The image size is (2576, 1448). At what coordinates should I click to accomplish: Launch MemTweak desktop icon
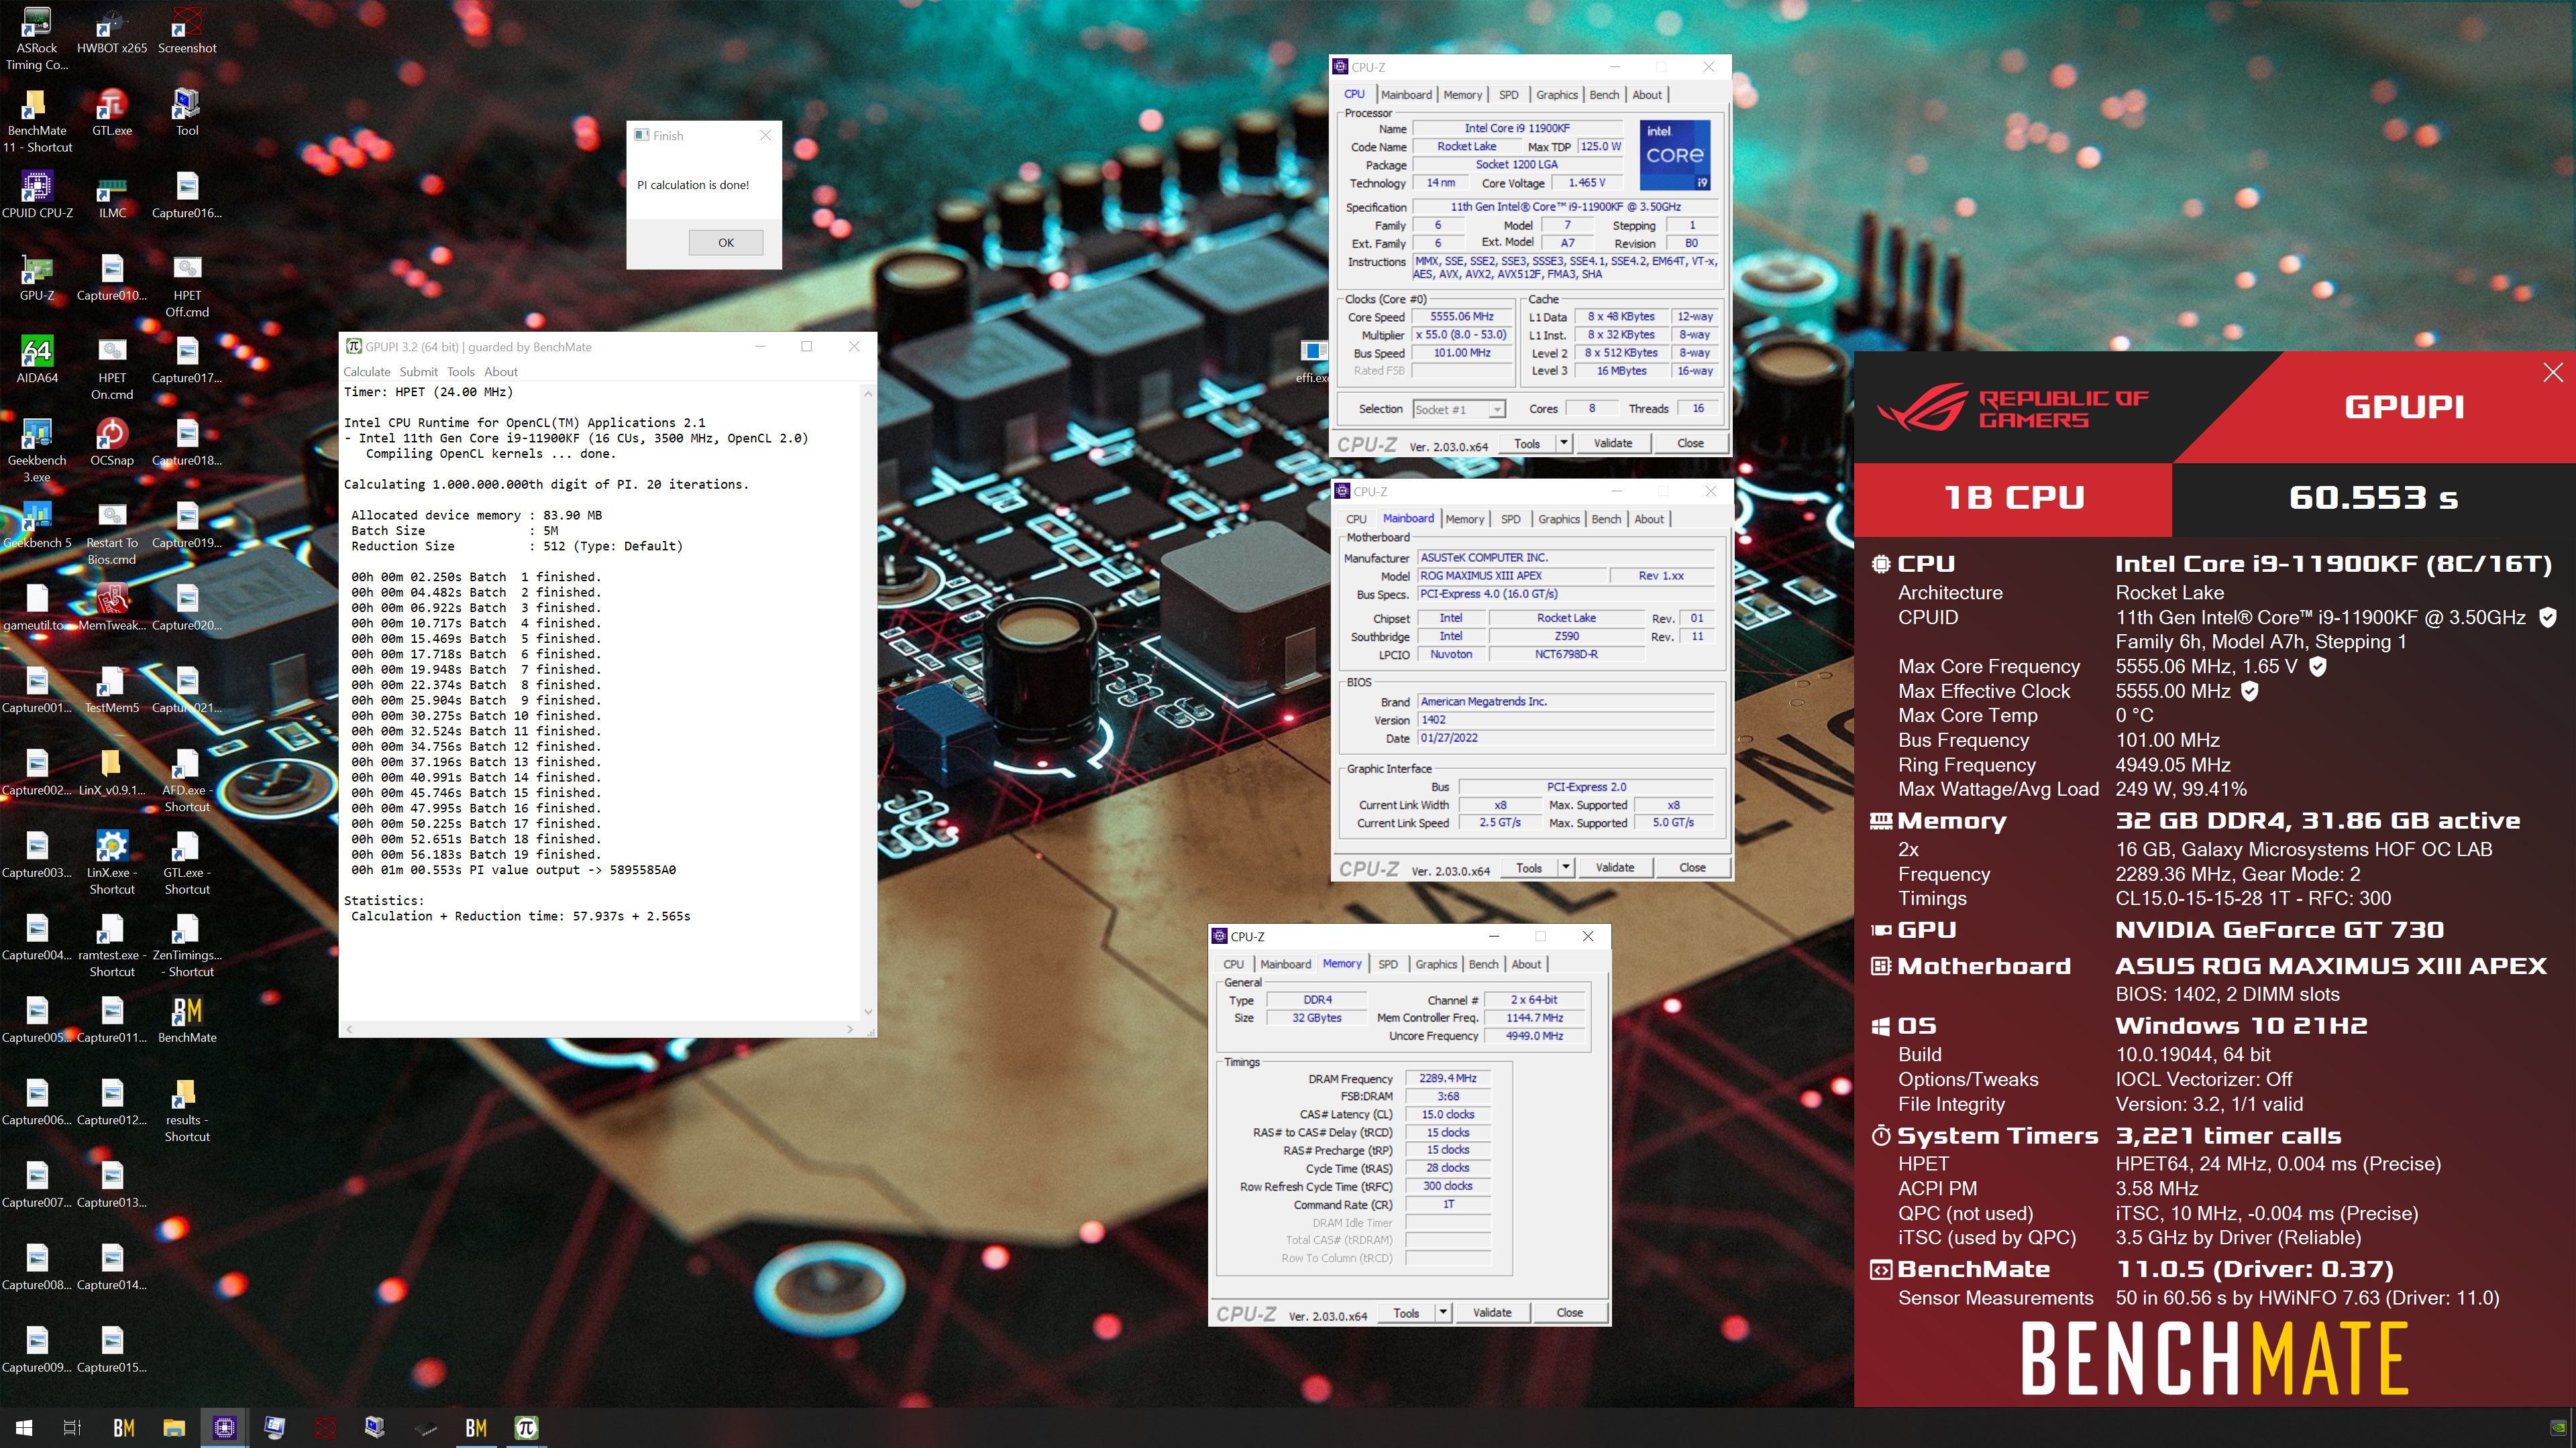tap(112, 607)
